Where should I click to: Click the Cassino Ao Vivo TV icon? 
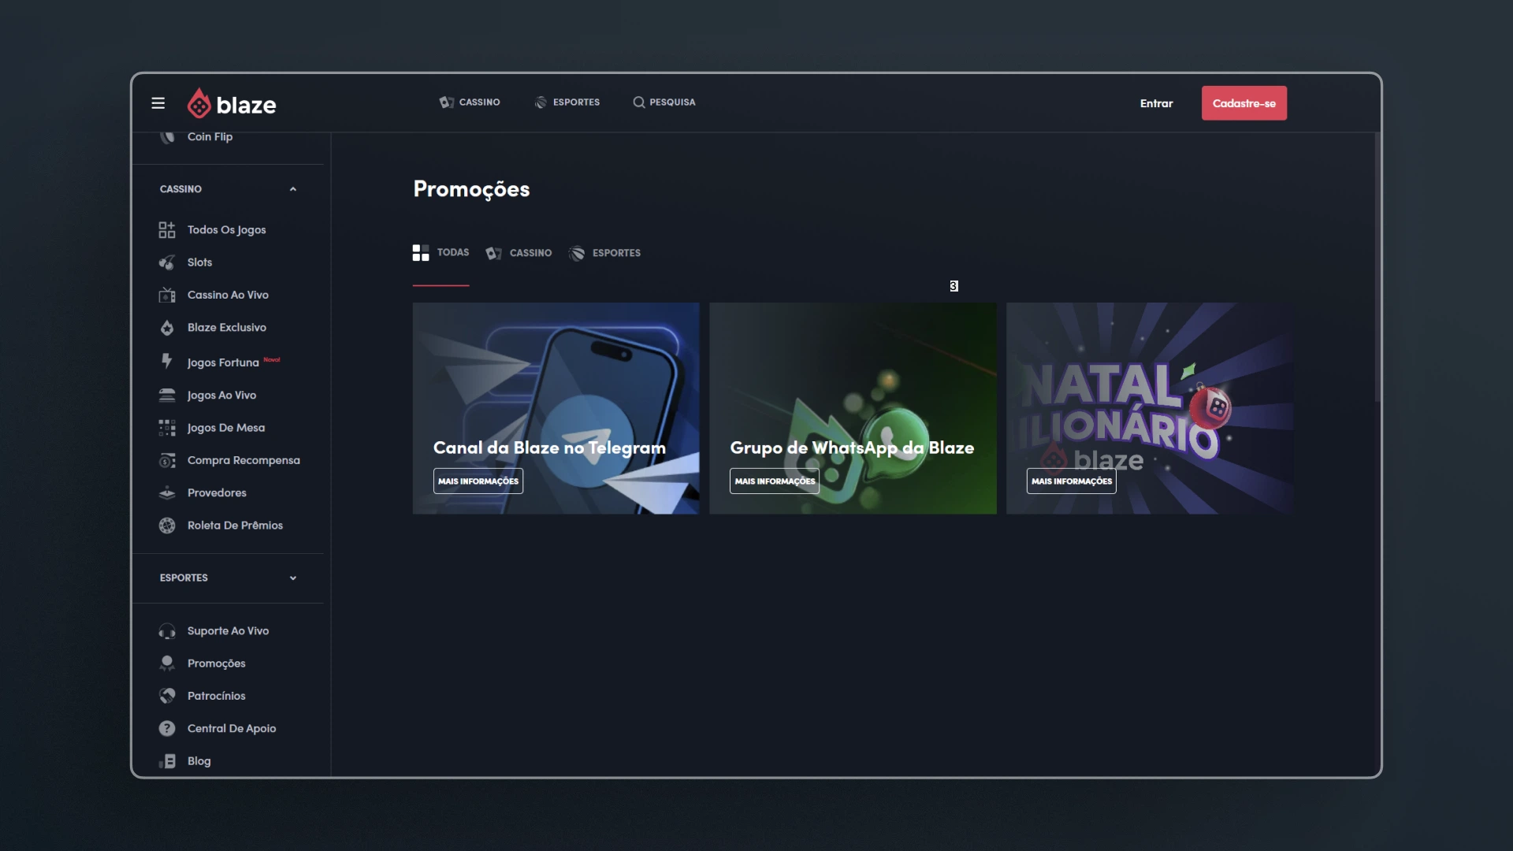(167, 295)
